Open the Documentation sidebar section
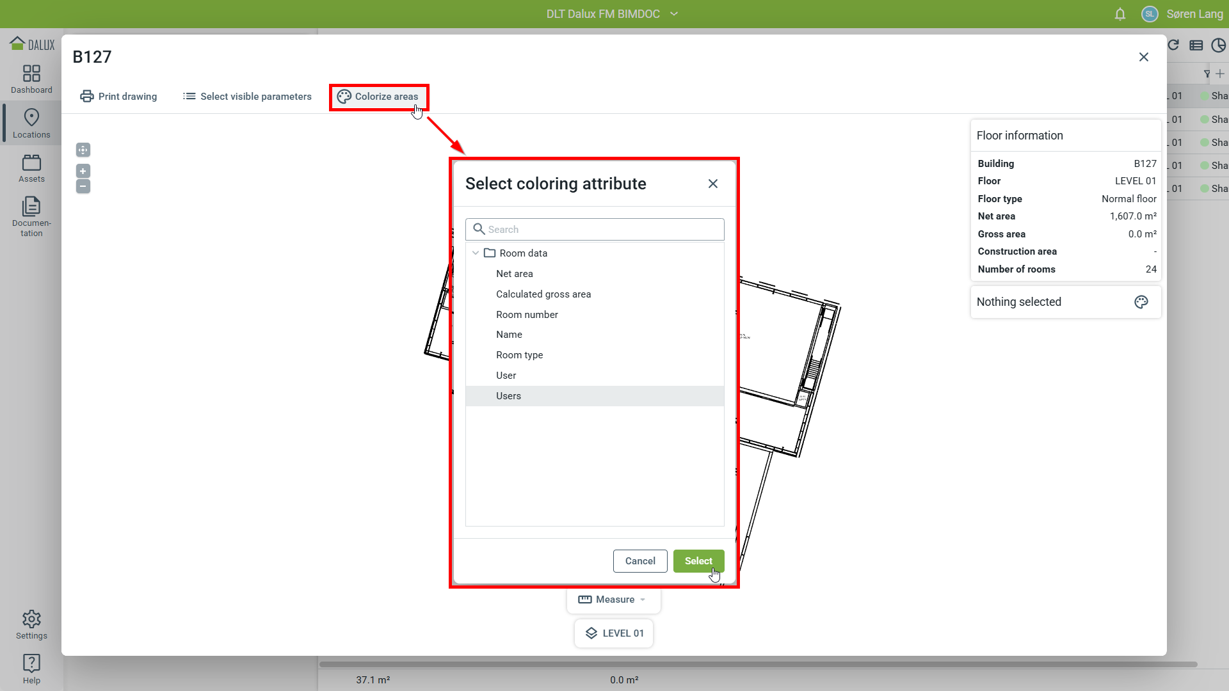The height and width of the screenshot is (691, 1229). pos(31,216)
